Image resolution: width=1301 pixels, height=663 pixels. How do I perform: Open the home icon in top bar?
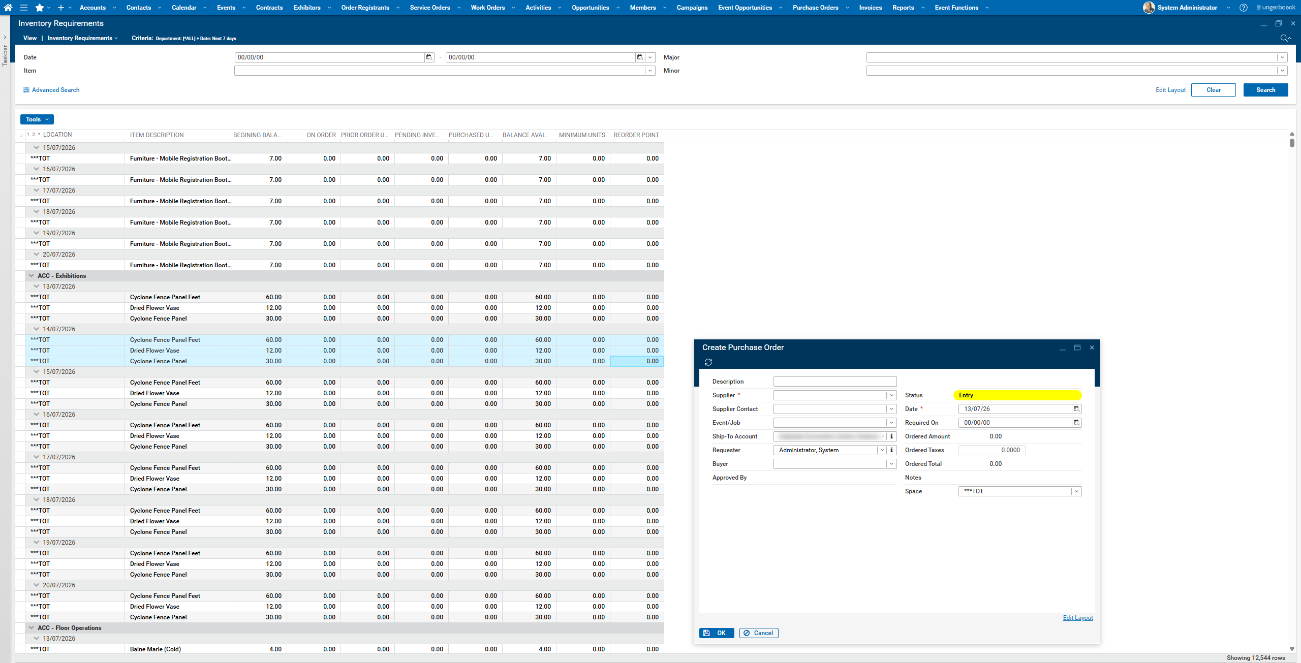(8, 8)
